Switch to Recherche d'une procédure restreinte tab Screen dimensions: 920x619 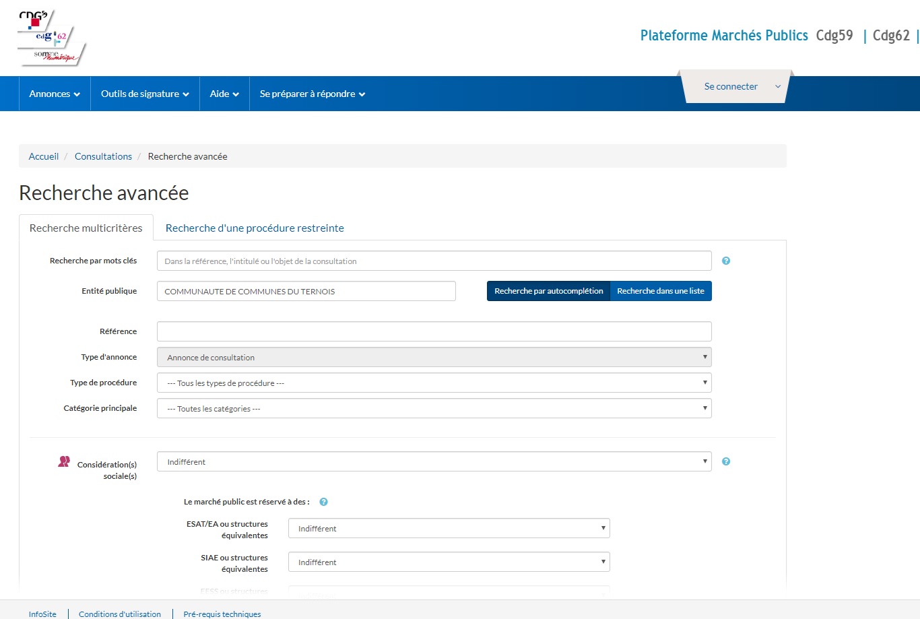click(255, 228)
